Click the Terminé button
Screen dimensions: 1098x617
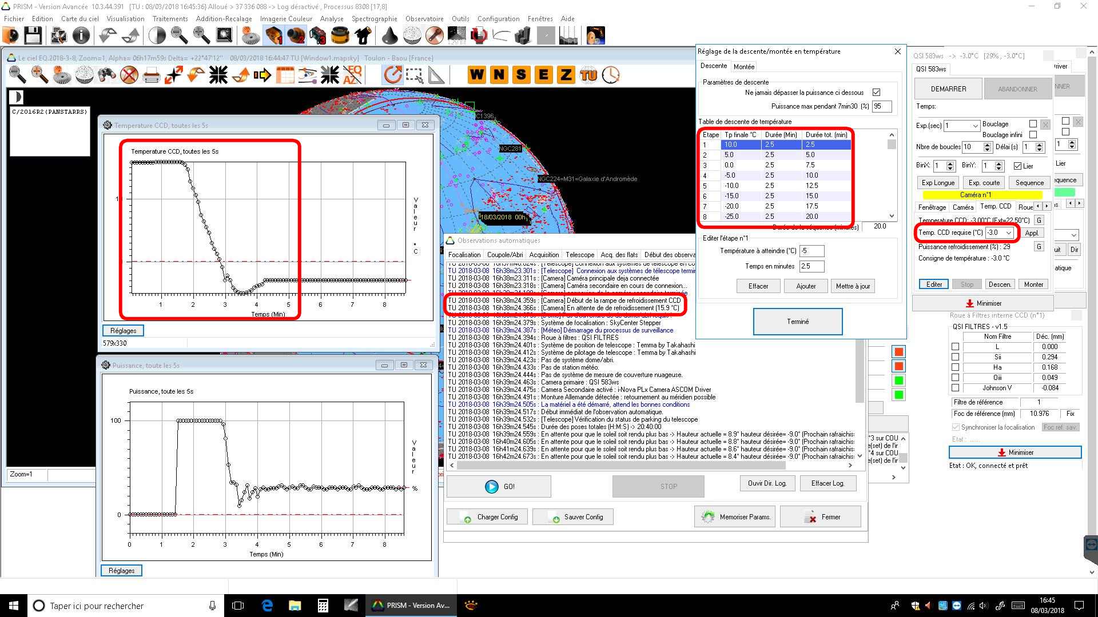coord(797,322)
